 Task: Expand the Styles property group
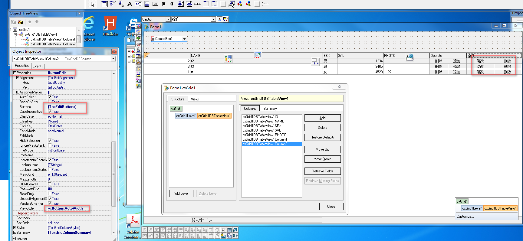(15, 228)
